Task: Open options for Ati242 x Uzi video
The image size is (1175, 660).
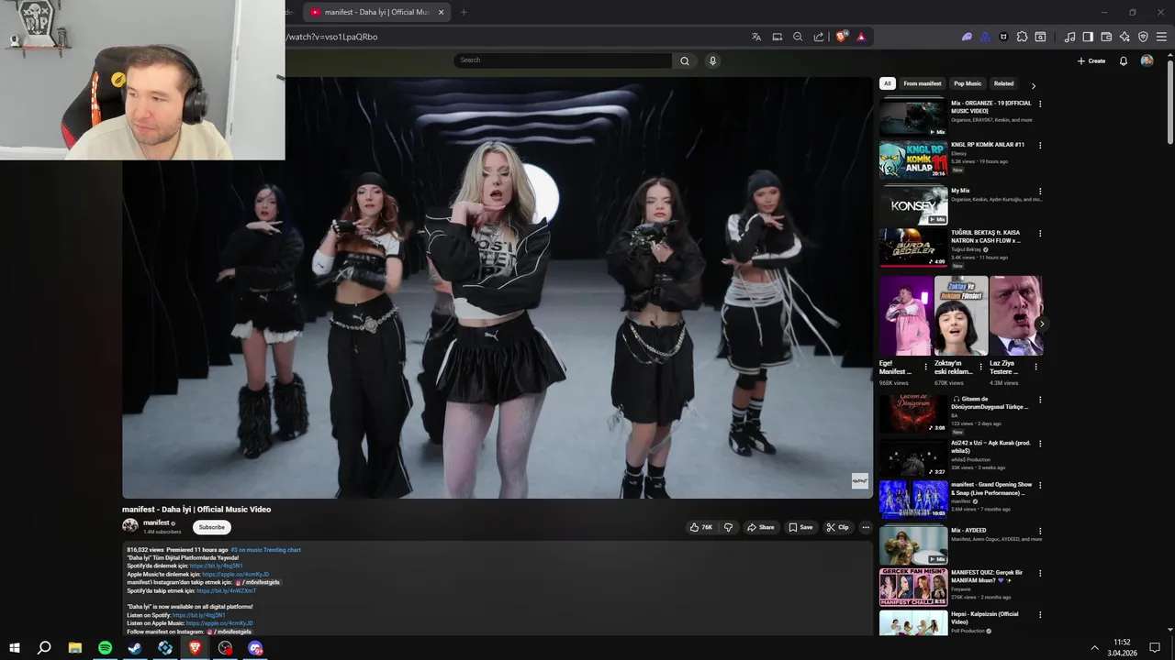Action: point(1040,445)
